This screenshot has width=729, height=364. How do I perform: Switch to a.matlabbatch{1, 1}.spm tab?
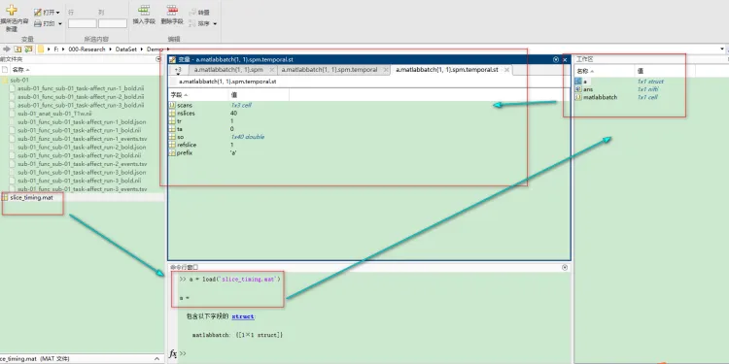(228, 70)
